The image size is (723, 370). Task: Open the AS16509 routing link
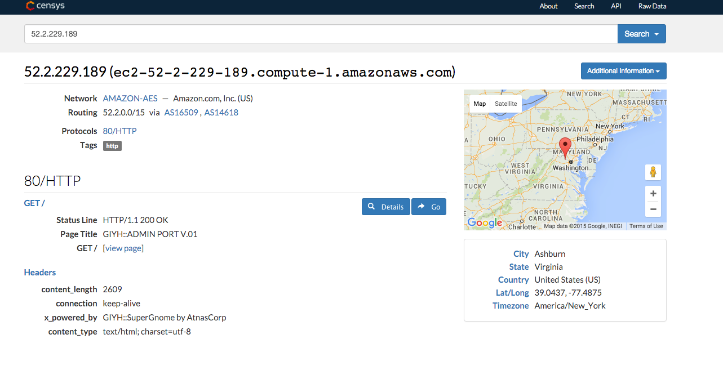click(181, 113)
